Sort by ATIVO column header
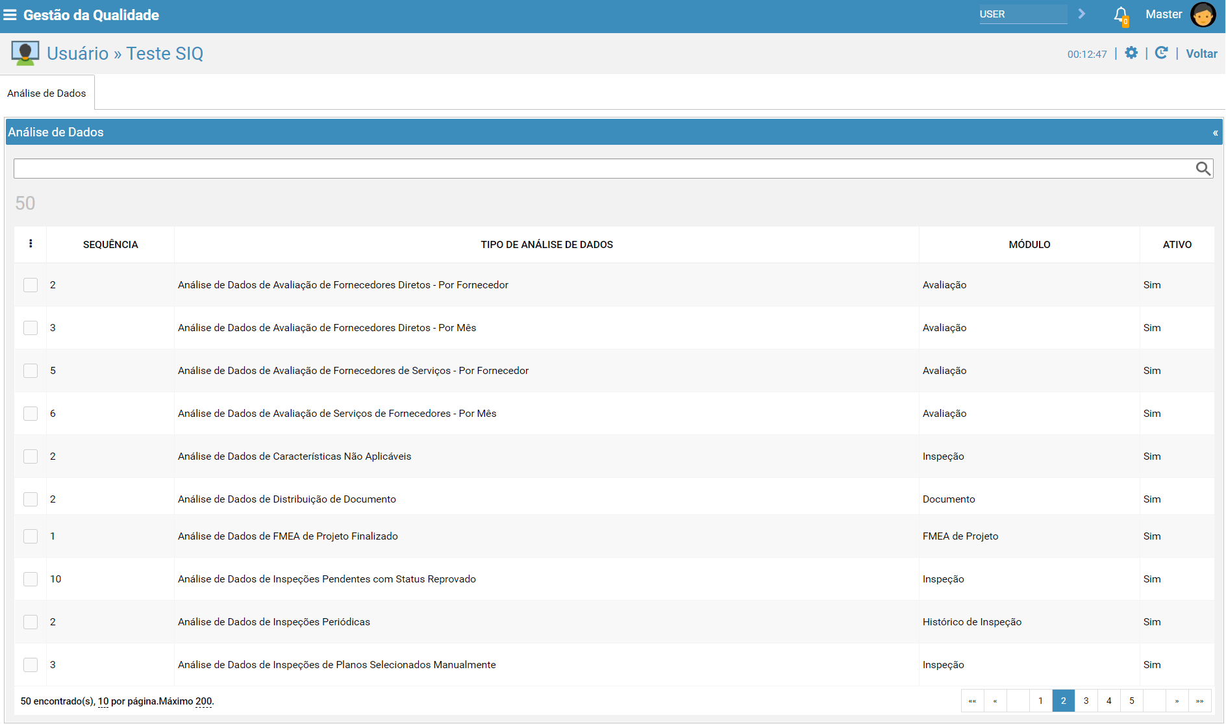1226x724 pixels. tap(1177, 245)
